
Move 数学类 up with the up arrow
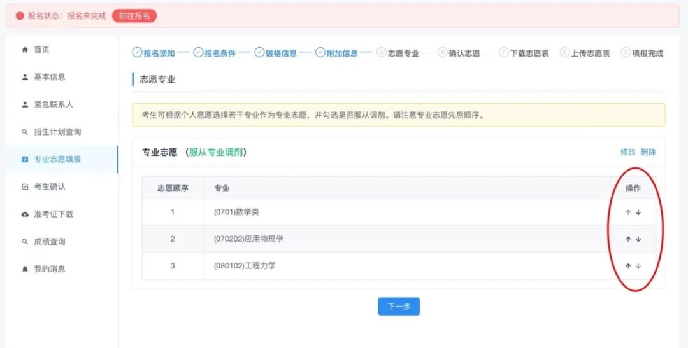(628, 212)
